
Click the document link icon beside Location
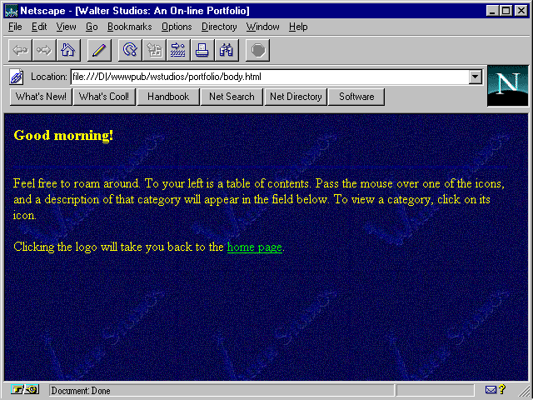pyautogui.click(x=17, y=77)
